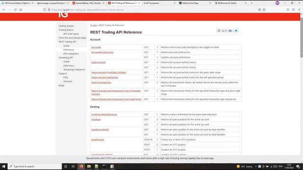Switch to SQLite Home Page tab

click(195, 3)
